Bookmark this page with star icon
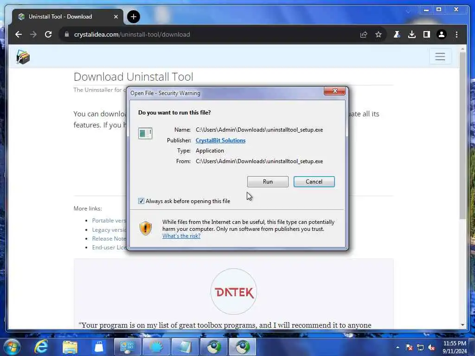The width and height of the screenshot is (475, 356). click(379, 34)
